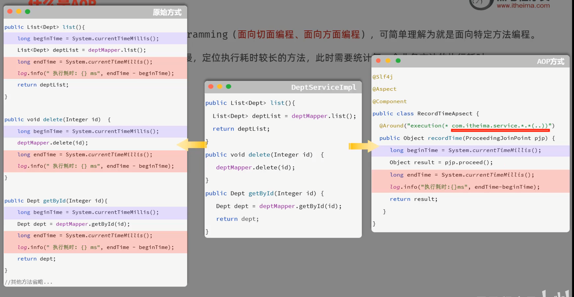The height and width of the screenshot is (297, 574).
Task: Click the green dot in 原始方式 window
Action: point(28,12)
